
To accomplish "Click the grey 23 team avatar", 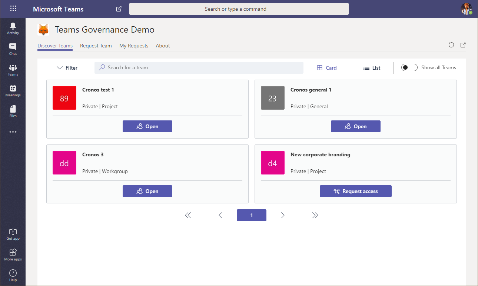I will pyautogui.click(x=273, y=98).
